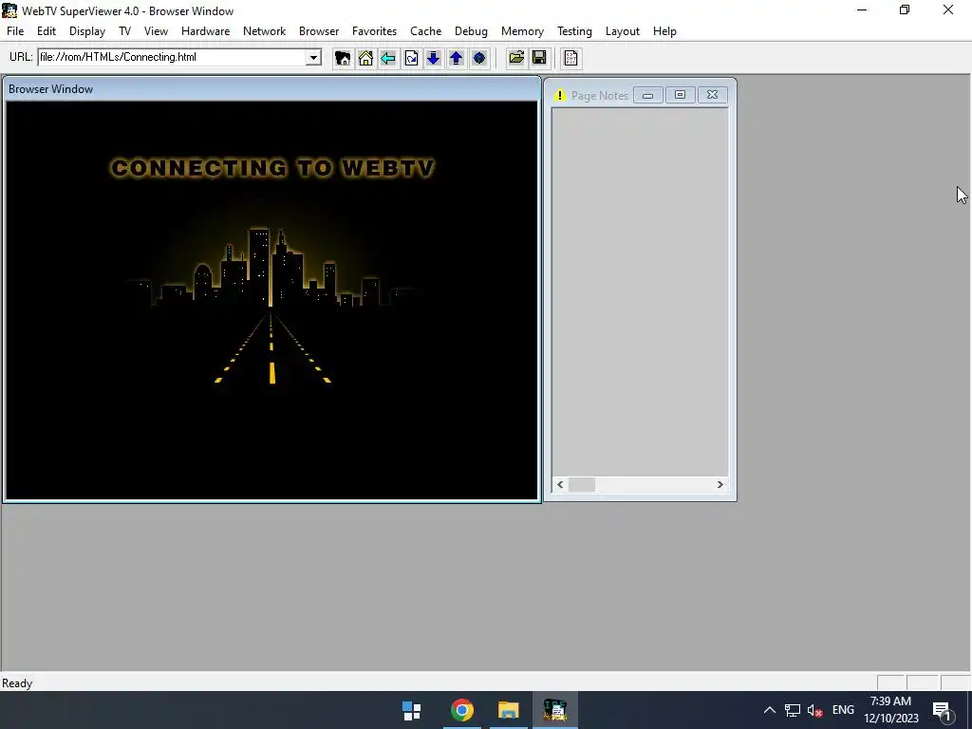Image resolution: width=972 pixels, height=729 pixels.
Task: Click the Connecting to WebTV page content
Action: (x=271, y=300)
